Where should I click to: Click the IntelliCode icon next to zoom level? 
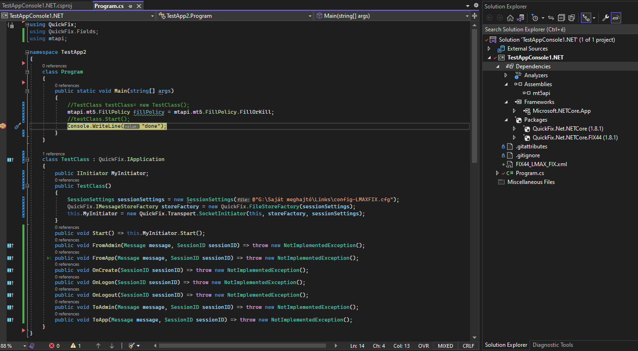point(32,346)
